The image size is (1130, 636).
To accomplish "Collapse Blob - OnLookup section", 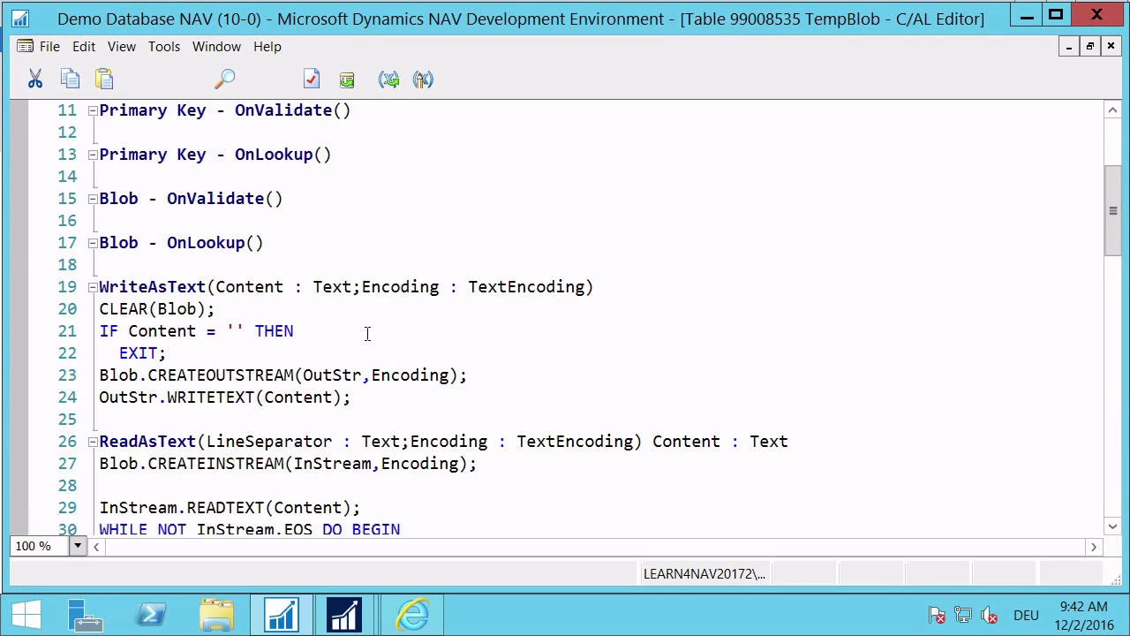I will pyautogui.click(x=93, y=243).
